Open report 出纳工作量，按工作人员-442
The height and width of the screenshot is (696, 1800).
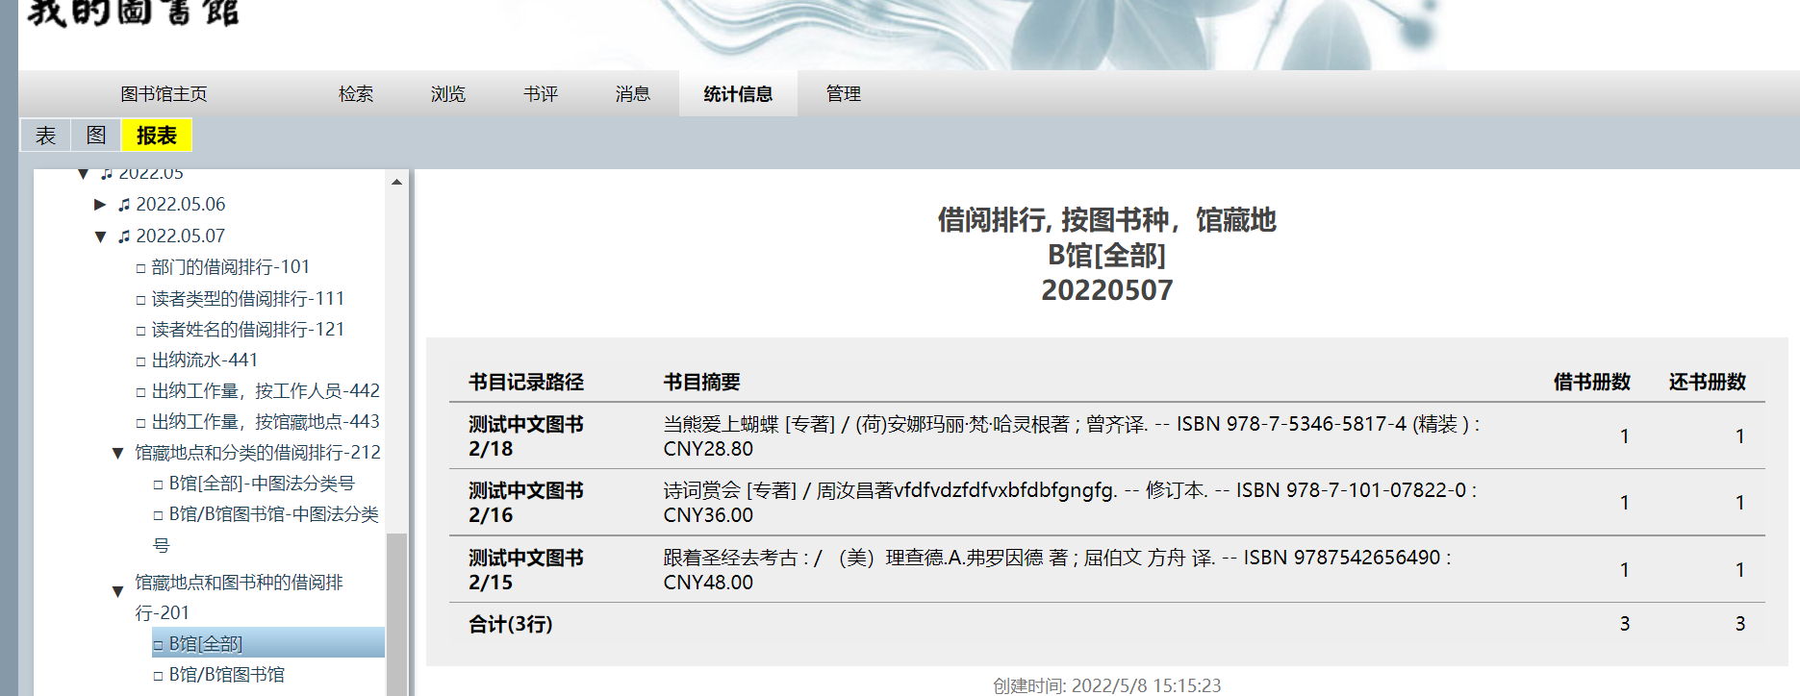266,391
